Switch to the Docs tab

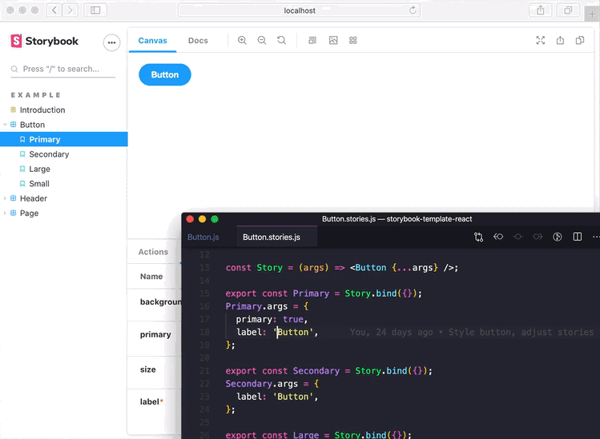pyautogui.click(x=198, y=41)
